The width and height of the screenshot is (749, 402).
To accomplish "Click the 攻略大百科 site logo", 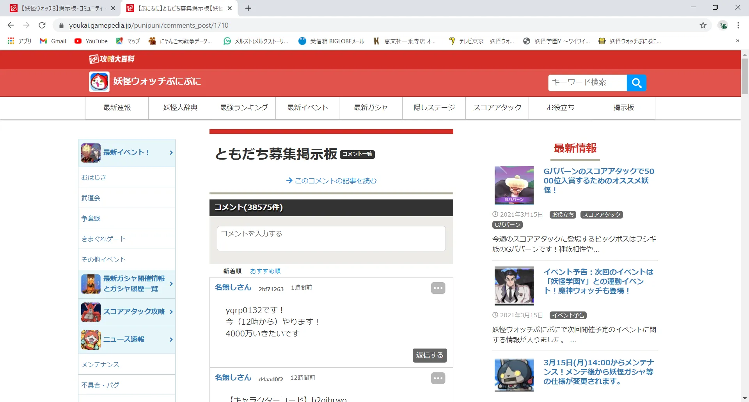I will click(112, 59).
